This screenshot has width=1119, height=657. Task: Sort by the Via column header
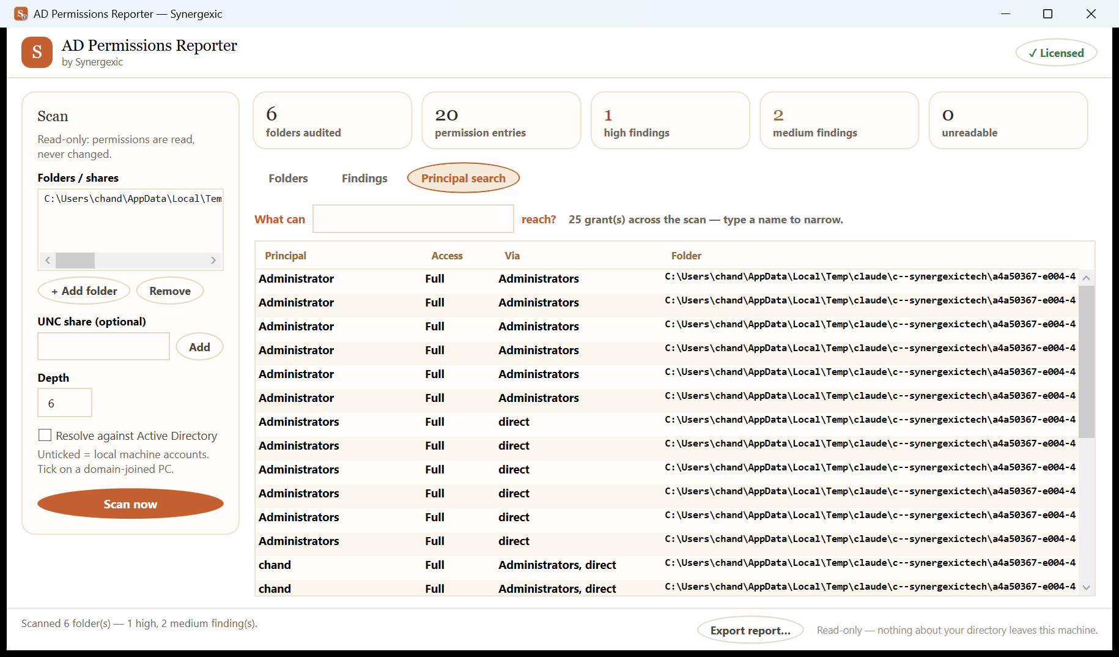coord(512,256)
